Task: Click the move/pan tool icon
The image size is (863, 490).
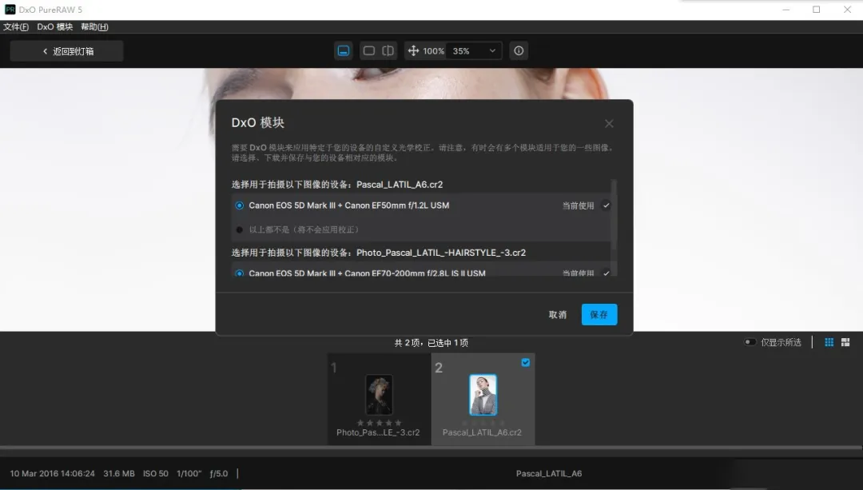Action: click(x=413, y=50)
